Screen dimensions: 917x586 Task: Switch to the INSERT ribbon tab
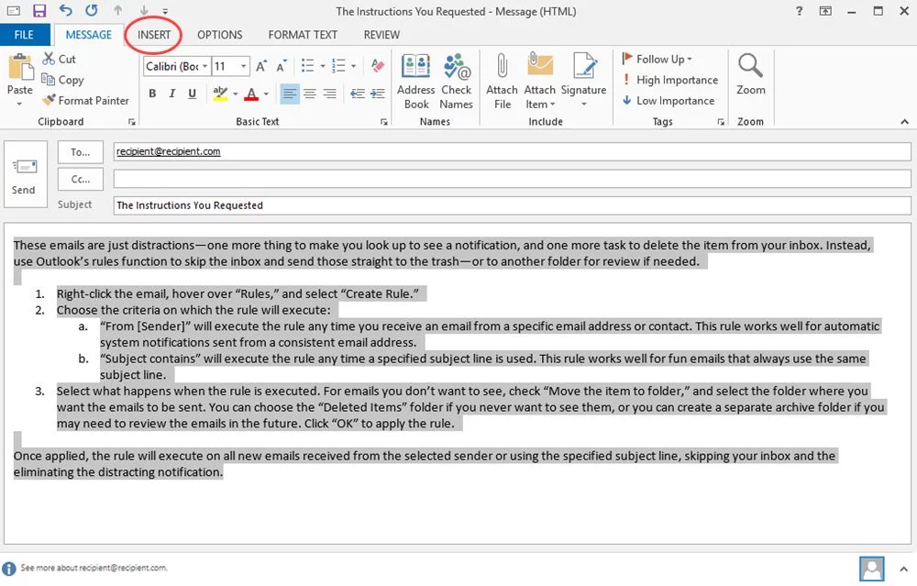click(153, 35)
